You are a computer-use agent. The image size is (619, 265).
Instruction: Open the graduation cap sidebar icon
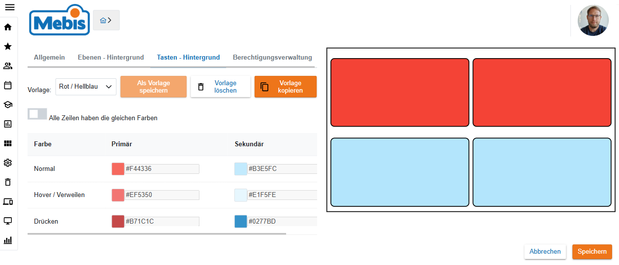[x=8, y=104]
